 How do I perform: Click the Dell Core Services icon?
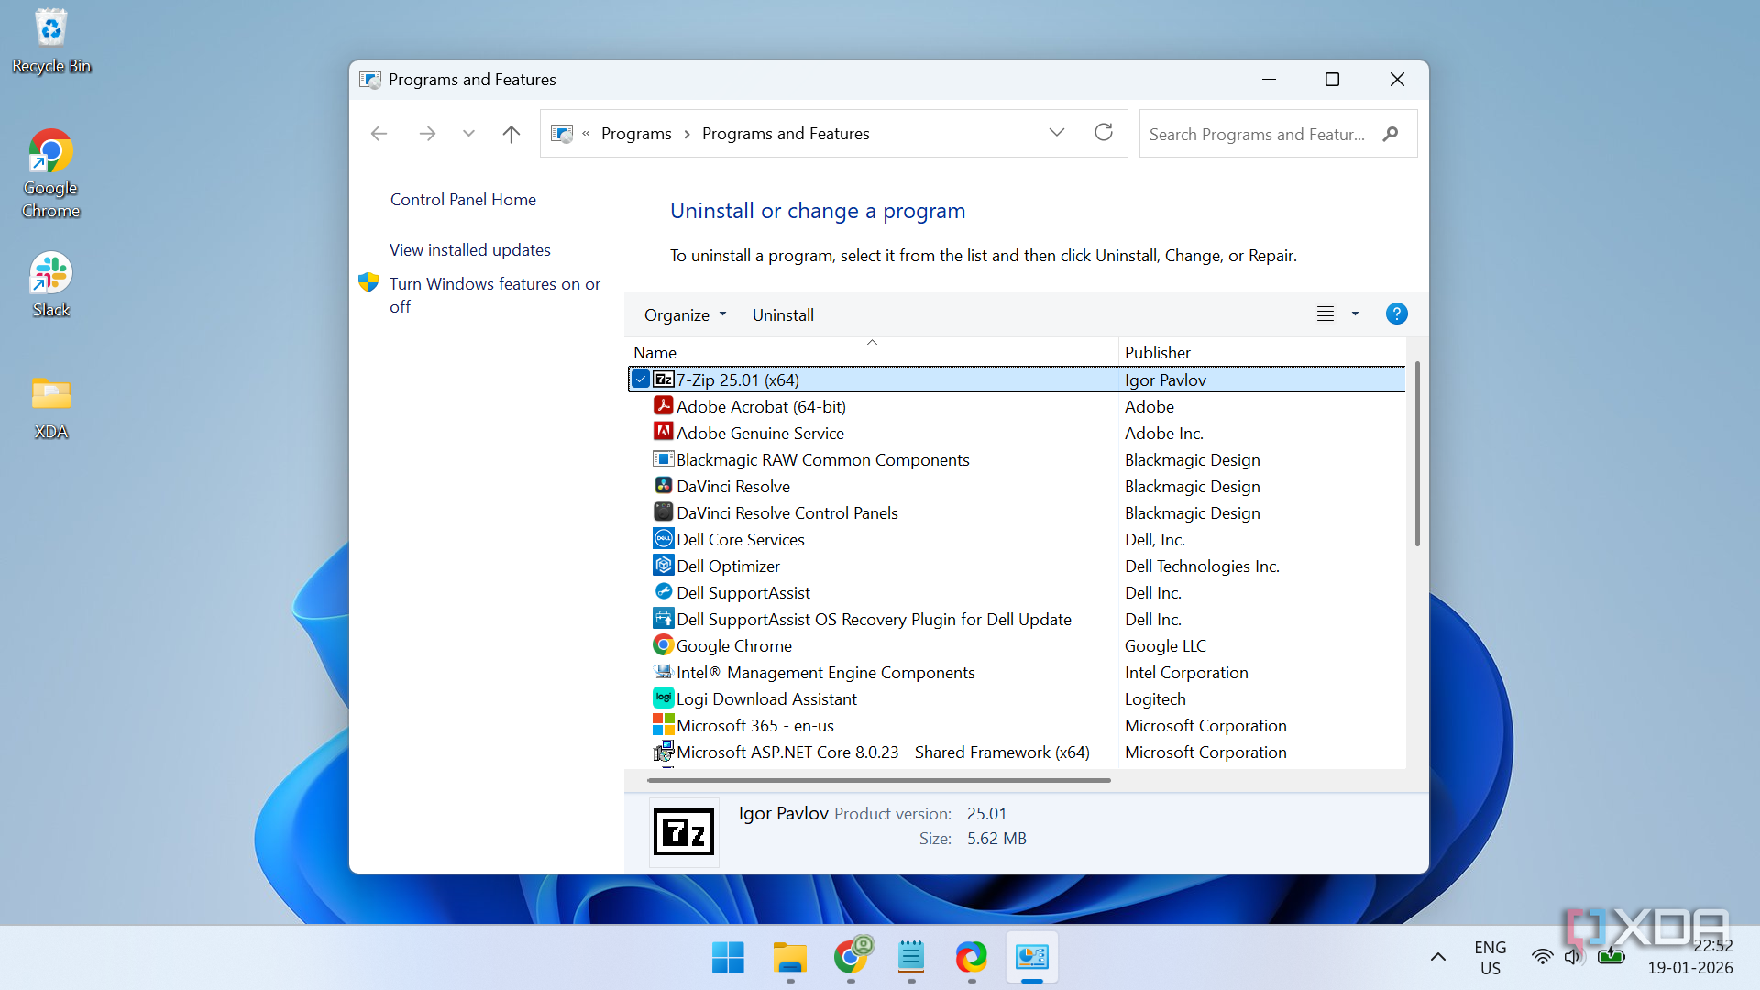click(664, 538)
